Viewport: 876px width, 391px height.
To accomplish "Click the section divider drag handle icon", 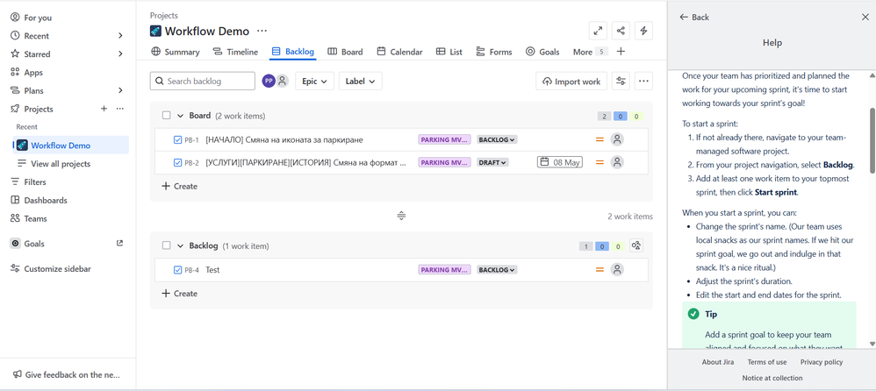I will (401, 216).
